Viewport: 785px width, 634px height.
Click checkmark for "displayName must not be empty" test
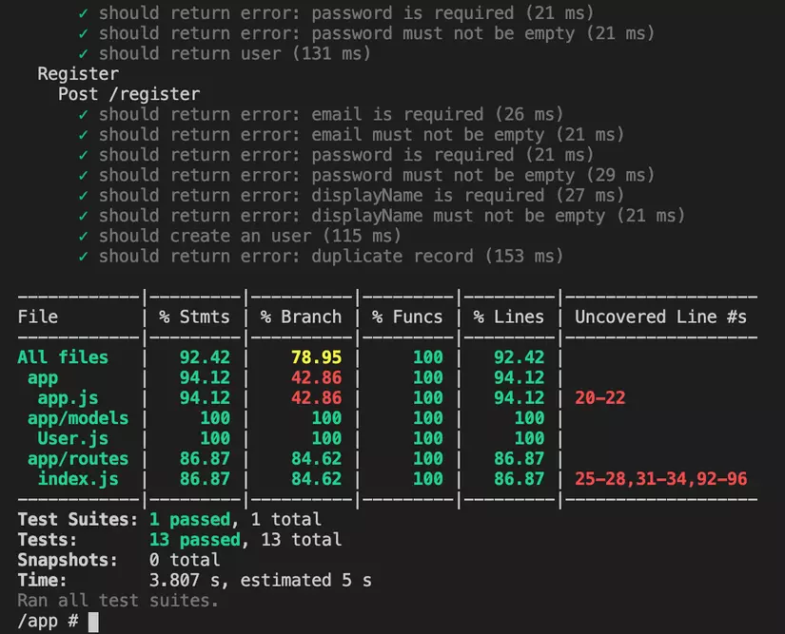82,216
